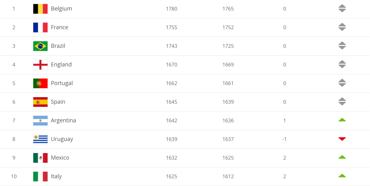Click the Portugal flag icon
Image resolution: width=370 pixels, height=186 pixels.
click(x=40, y=83)
